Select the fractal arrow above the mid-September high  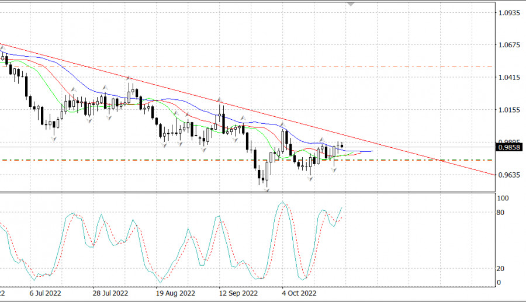coord(219,100)
